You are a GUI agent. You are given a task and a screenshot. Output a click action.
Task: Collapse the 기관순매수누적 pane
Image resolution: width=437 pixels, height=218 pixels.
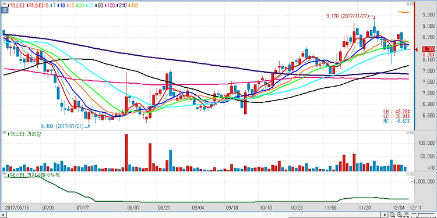point(408,174)
